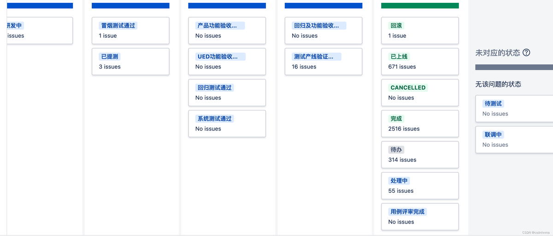Screen dimensions: 553x236
Task: Select the unmapped 联调中 status card
Action: point(514,139)
